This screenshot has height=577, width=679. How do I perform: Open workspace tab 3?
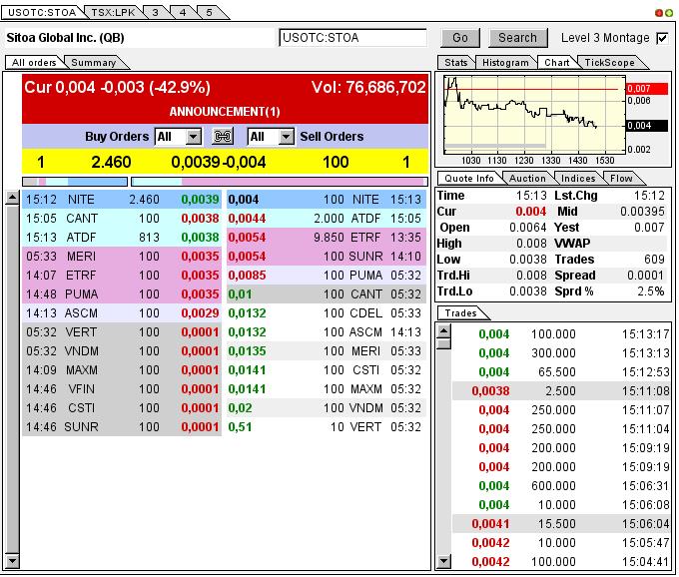tap(155, 13)
